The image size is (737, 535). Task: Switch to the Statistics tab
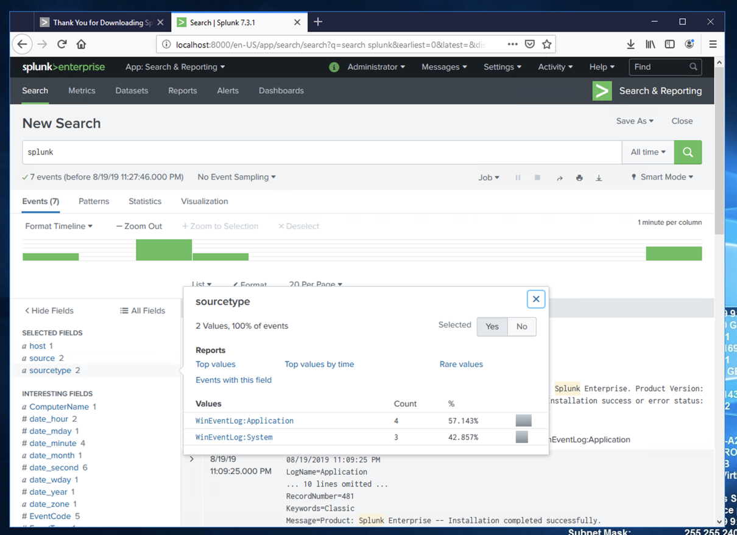(x=145, y=201)
